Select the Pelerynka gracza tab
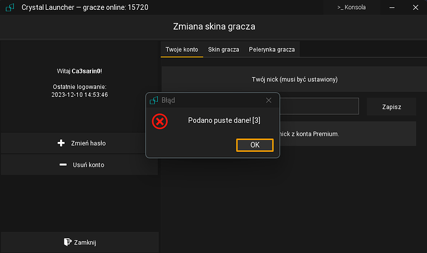427x253 pixels. click(272, 49)
